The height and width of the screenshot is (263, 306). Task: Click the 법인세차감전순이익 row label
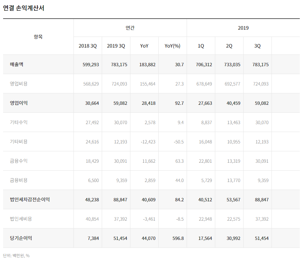coord(30,200)
